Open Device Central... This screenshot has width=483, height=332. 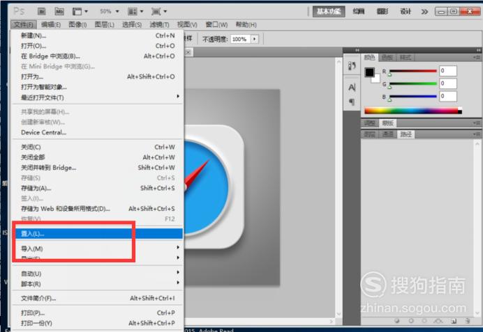98,132
